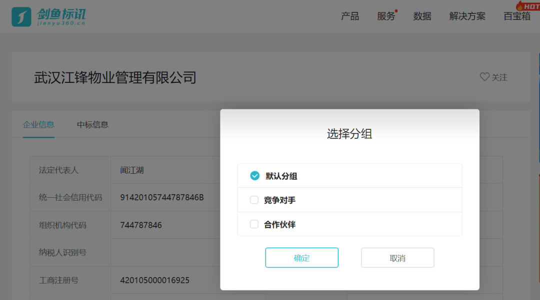Click legal representative name 闻江湖
This screenshot has height=300, width=540.
(x=132, y=170)
